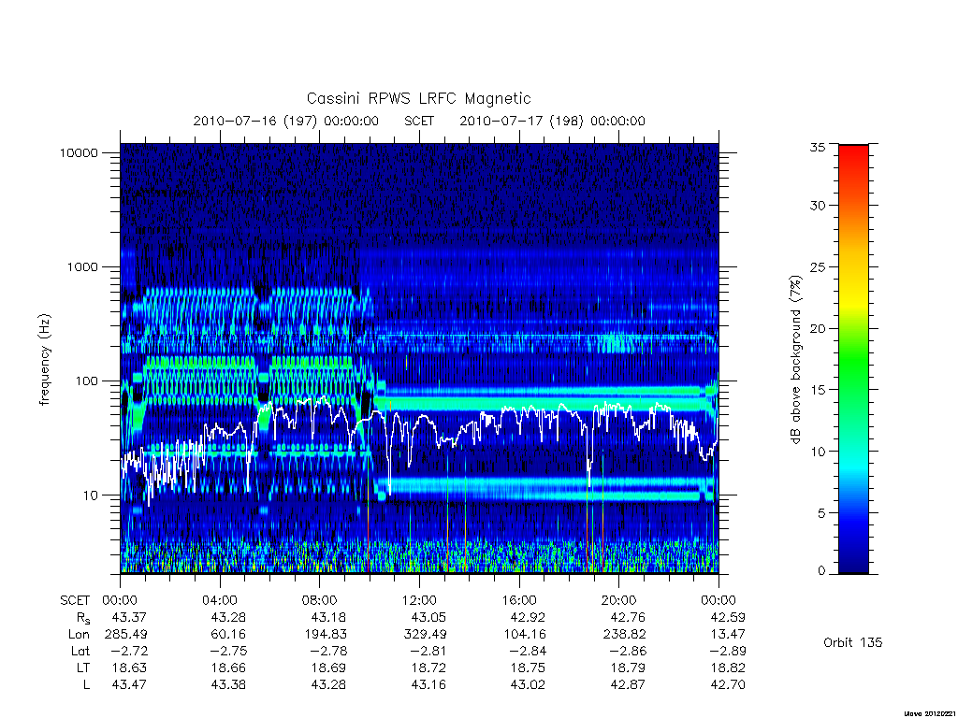Click the 20:00 SCET time label
958x718 pixels.
[618, 600]
